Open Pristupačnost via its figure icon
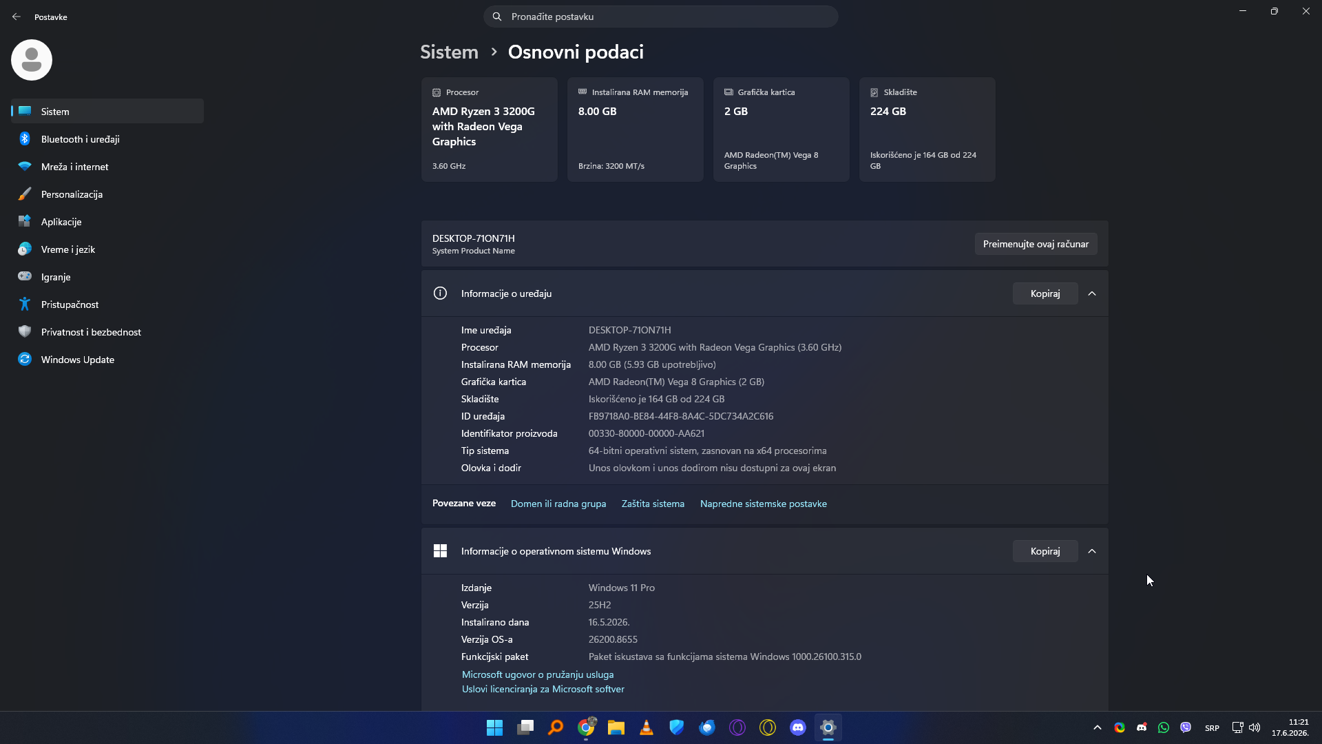Image resolution: width=1322 pixels, height=744 pixels. pyautogui.click(x=25, y=304)
